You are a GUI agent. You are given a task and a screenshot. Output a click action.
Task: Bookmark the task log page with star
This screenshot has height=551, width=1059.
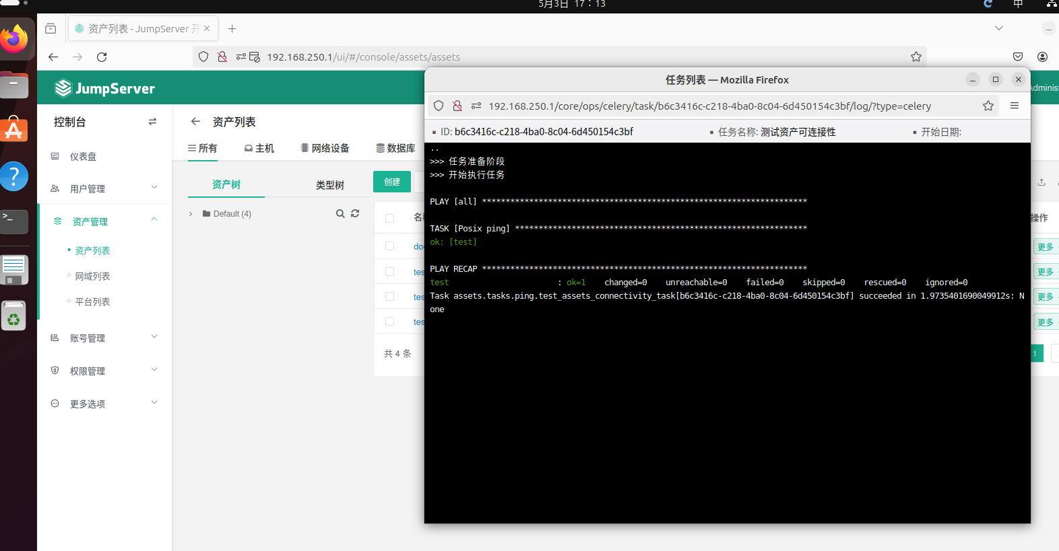pyautogui.click(x=988, y=106)
